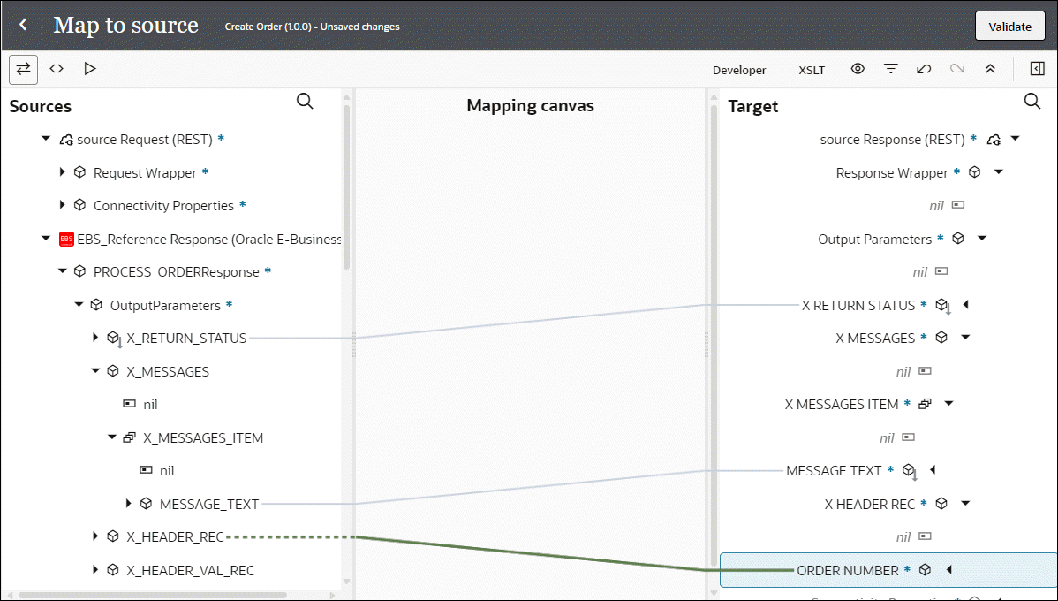Select MESSAGE_TEXT in Sources tree

click(x=209, y=504)
